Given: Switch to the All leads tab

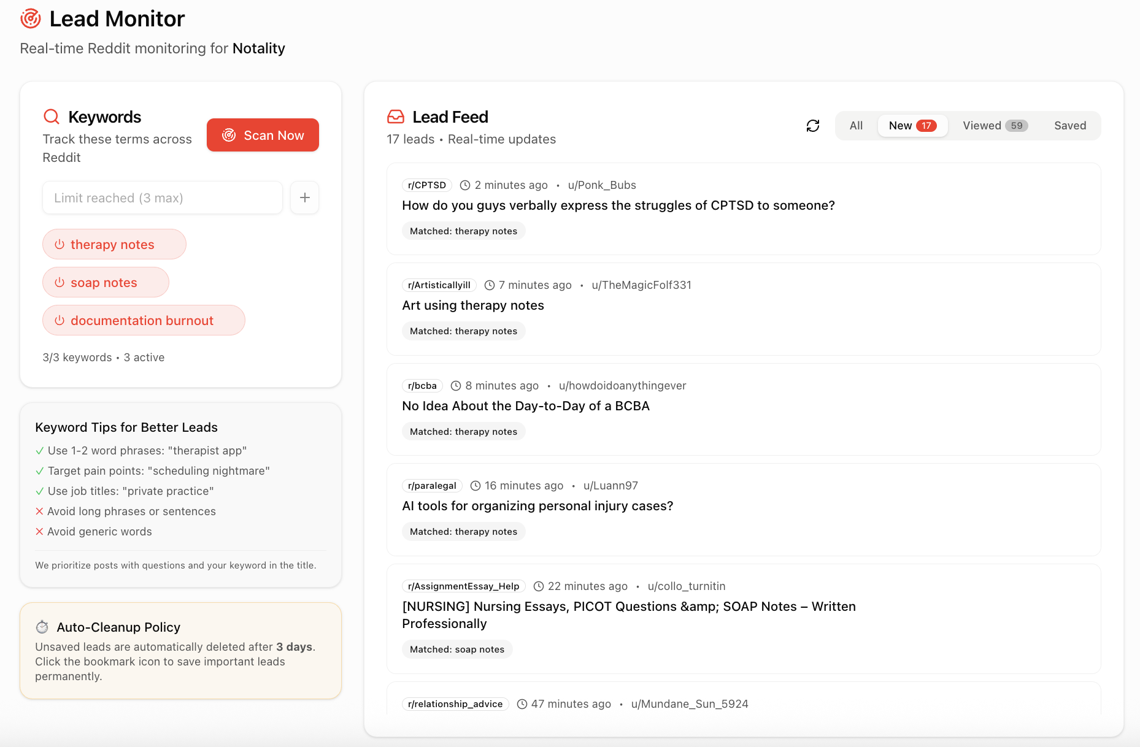Looking at the screenshot, I should click(x=856, y=126).
